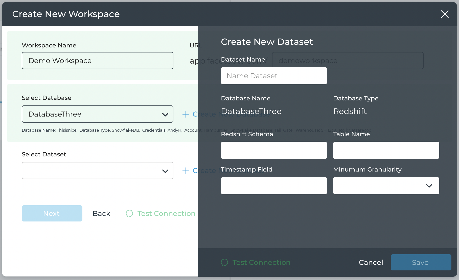459x280 pixels.
Task: Click the Name Dataset input field
Action: [274, 76]
